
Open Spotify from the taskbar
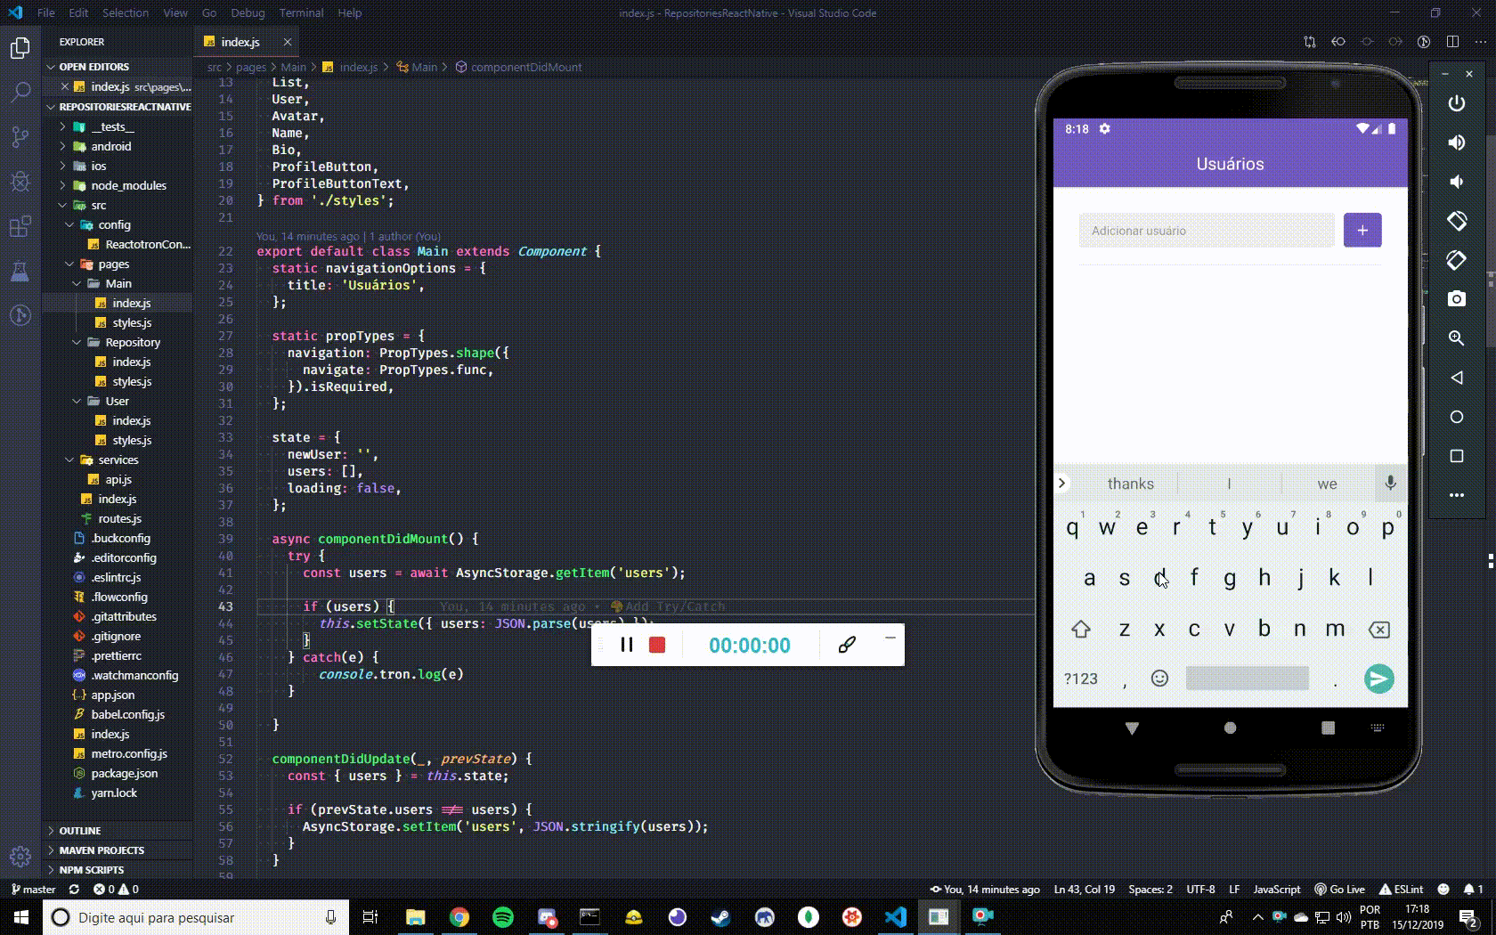[x=503, y=916]
